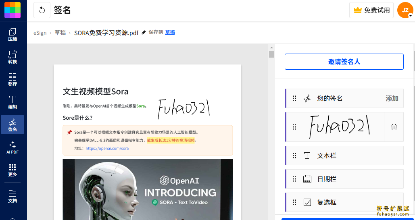Click the 文本栏 text field label
The height and width of the screenshot is (220, 415).
coord(327,156)
